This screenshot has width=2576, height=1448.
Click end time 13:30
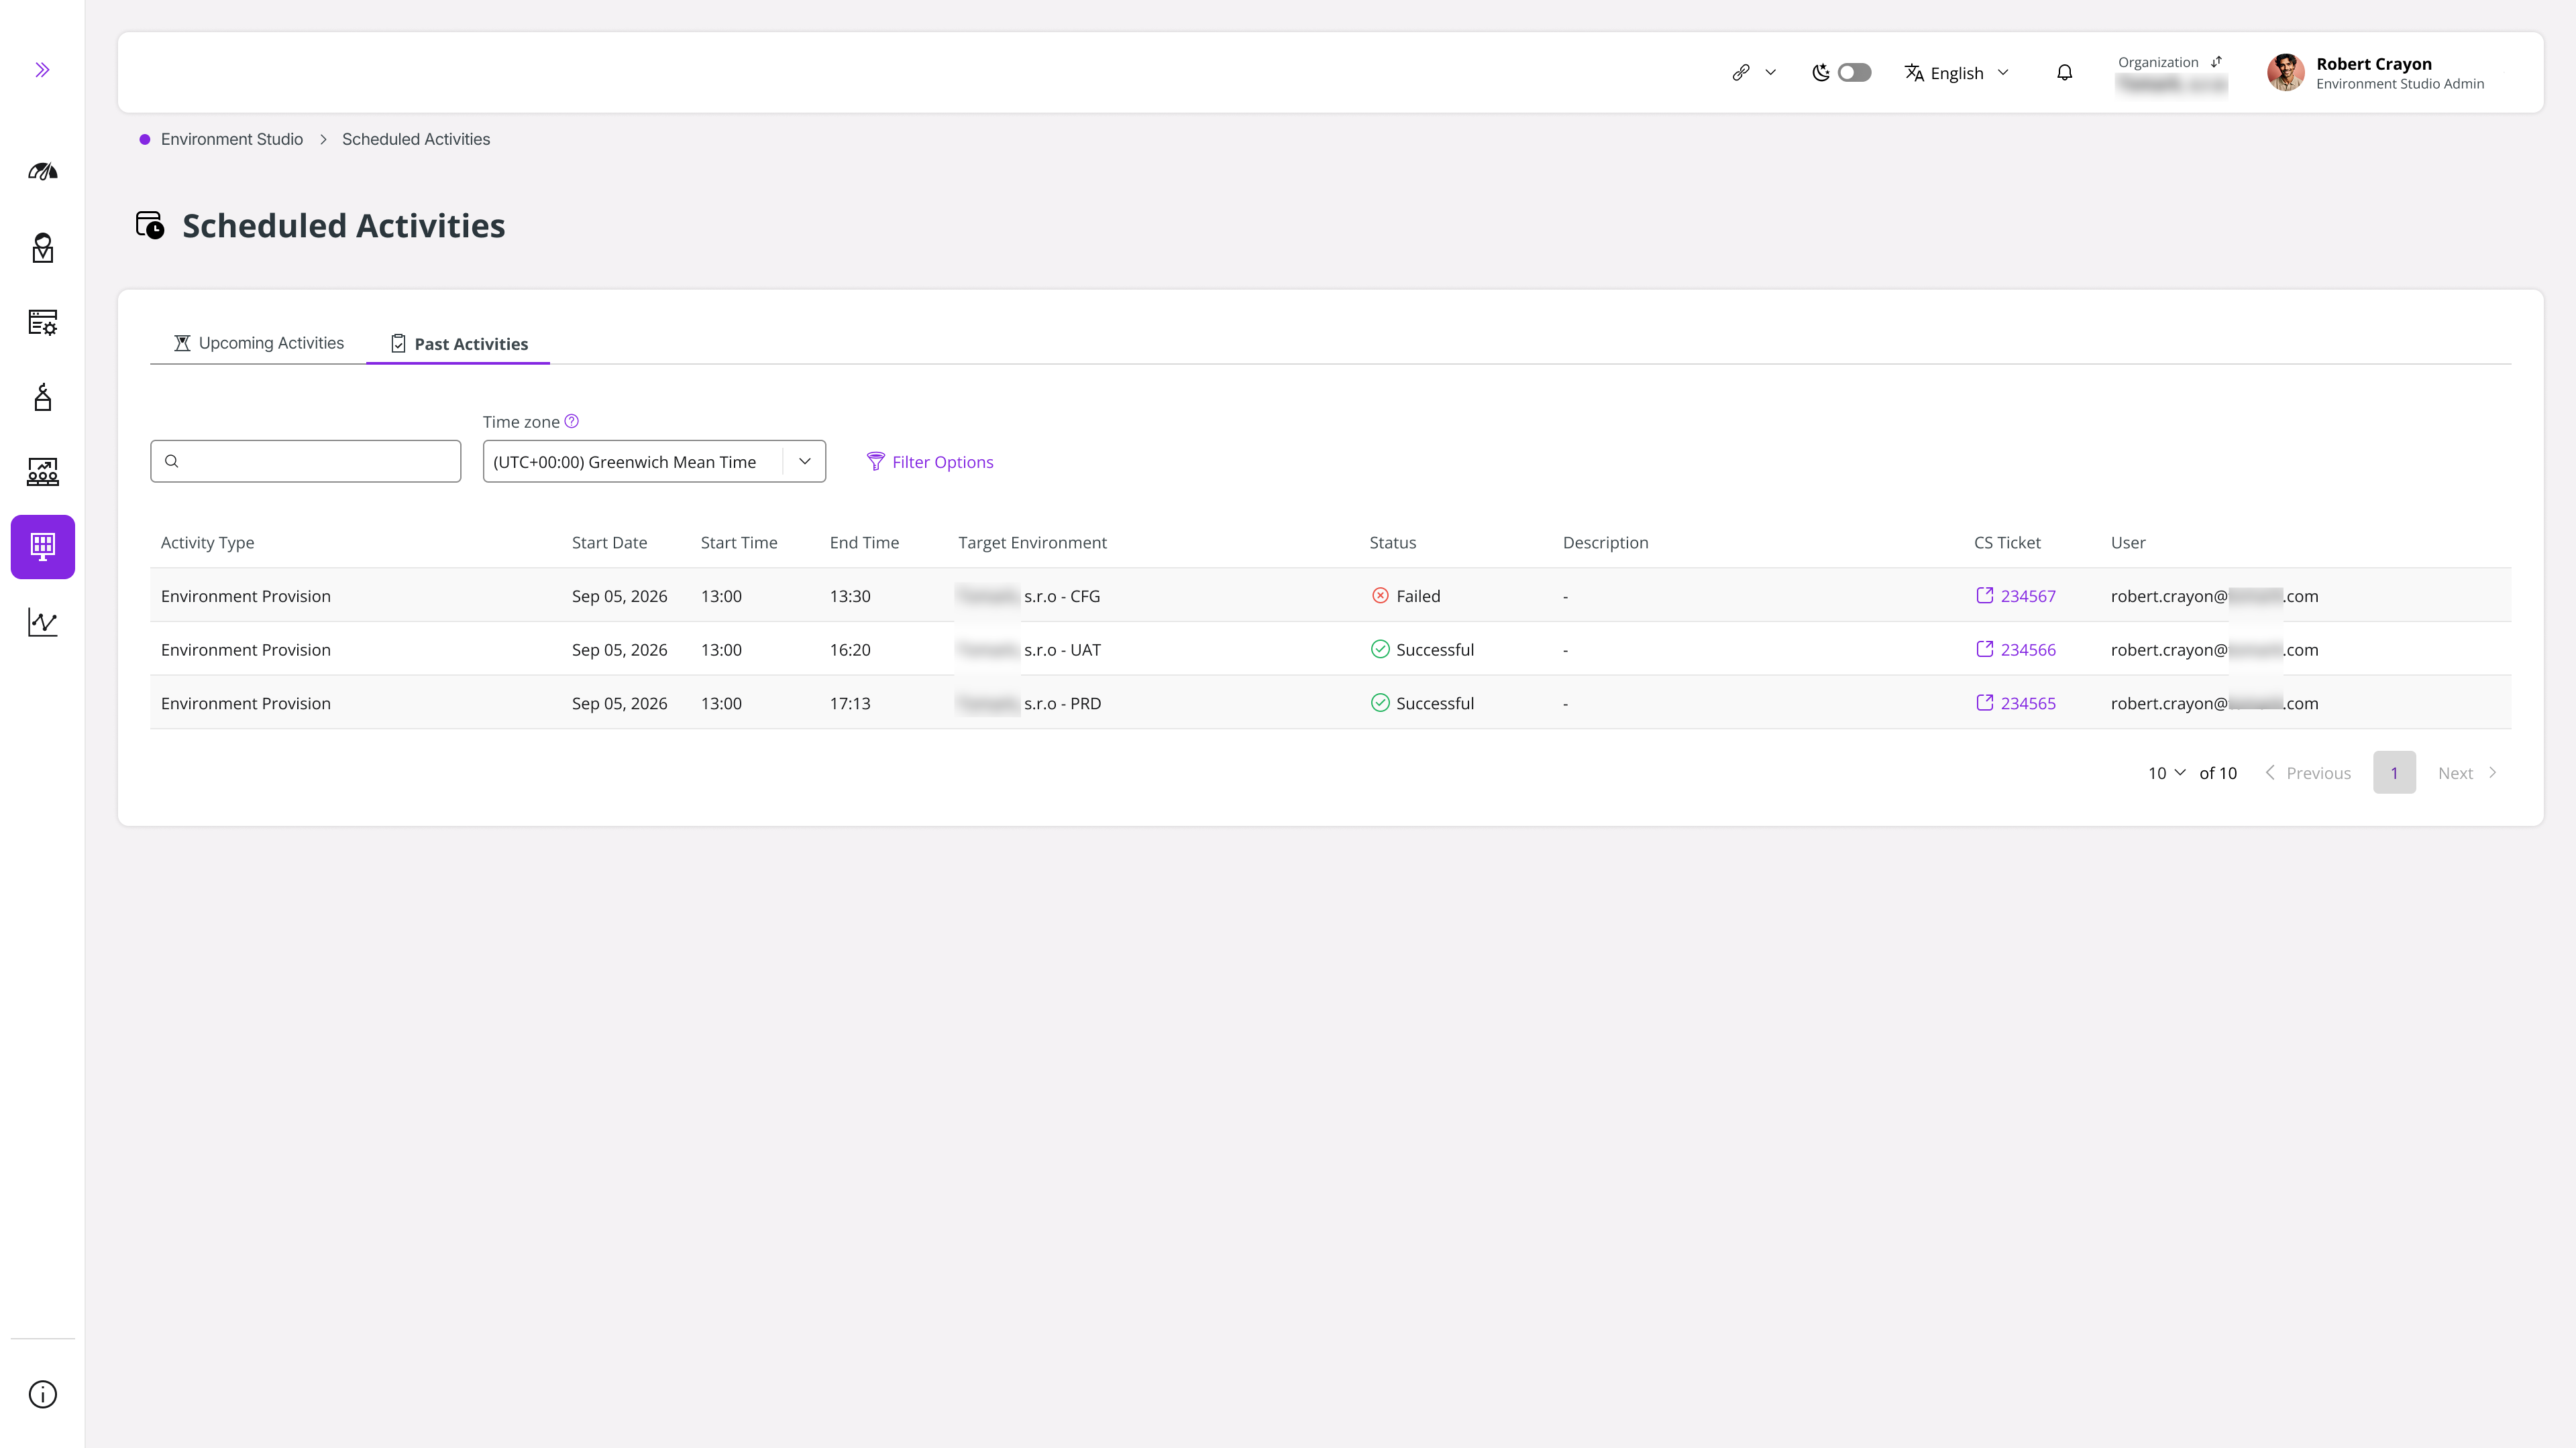point(850,595)
